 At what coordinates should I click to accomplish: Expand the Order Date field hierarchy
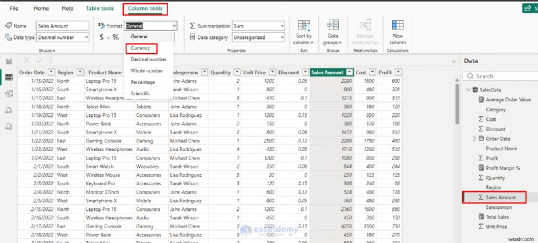pyautogui.click(x=475, y=138)
